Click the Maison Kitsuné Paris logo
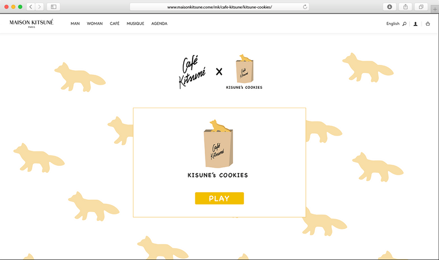 click(x=32, y=23)
